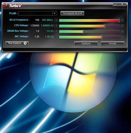Increase CPU Voltage with right arrow

coord(122,26)
